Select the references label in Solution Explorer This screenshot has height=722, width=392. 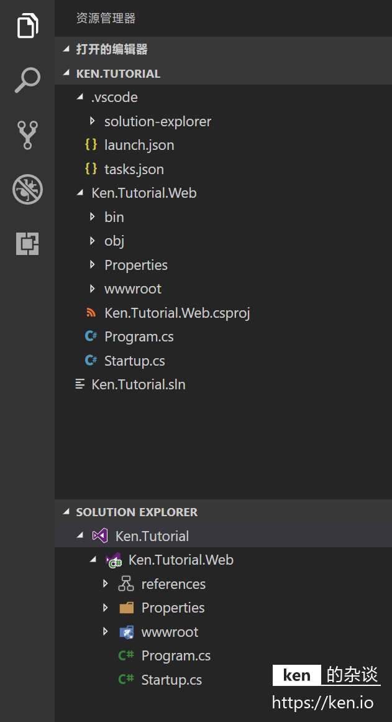tap(173, 584)
